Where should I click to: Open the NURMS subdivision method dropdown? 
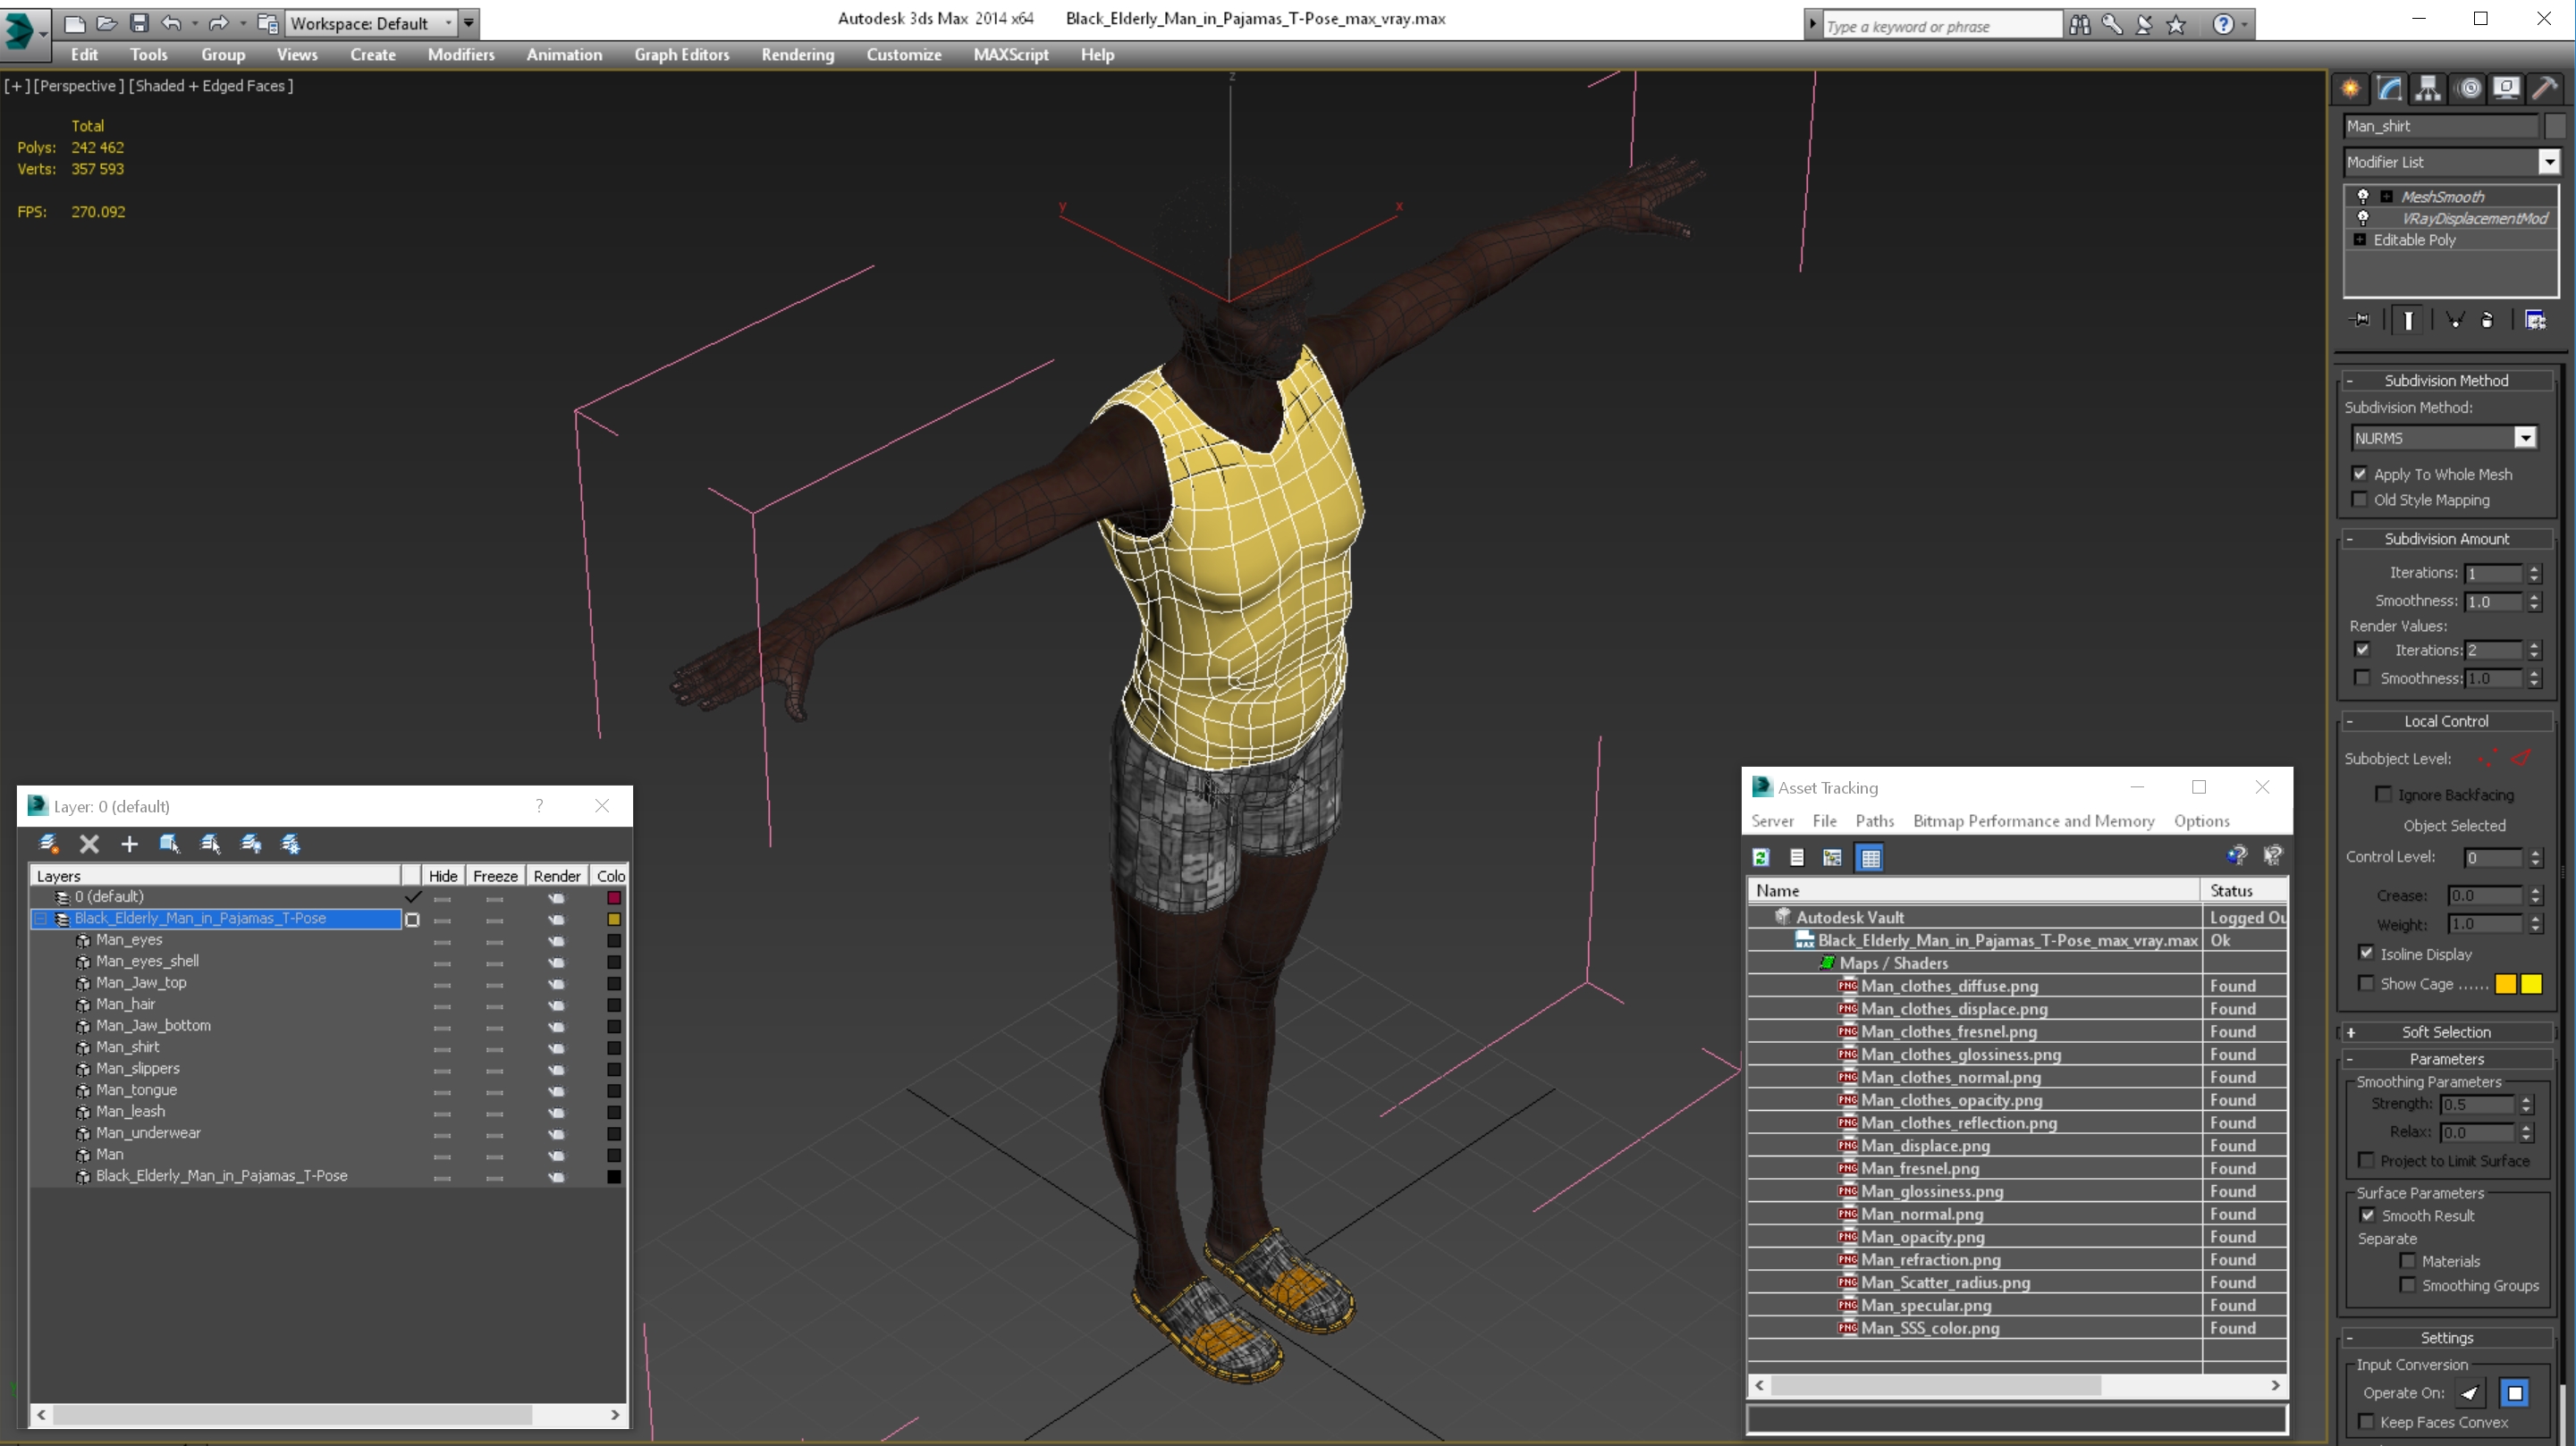coord(2525,438)
